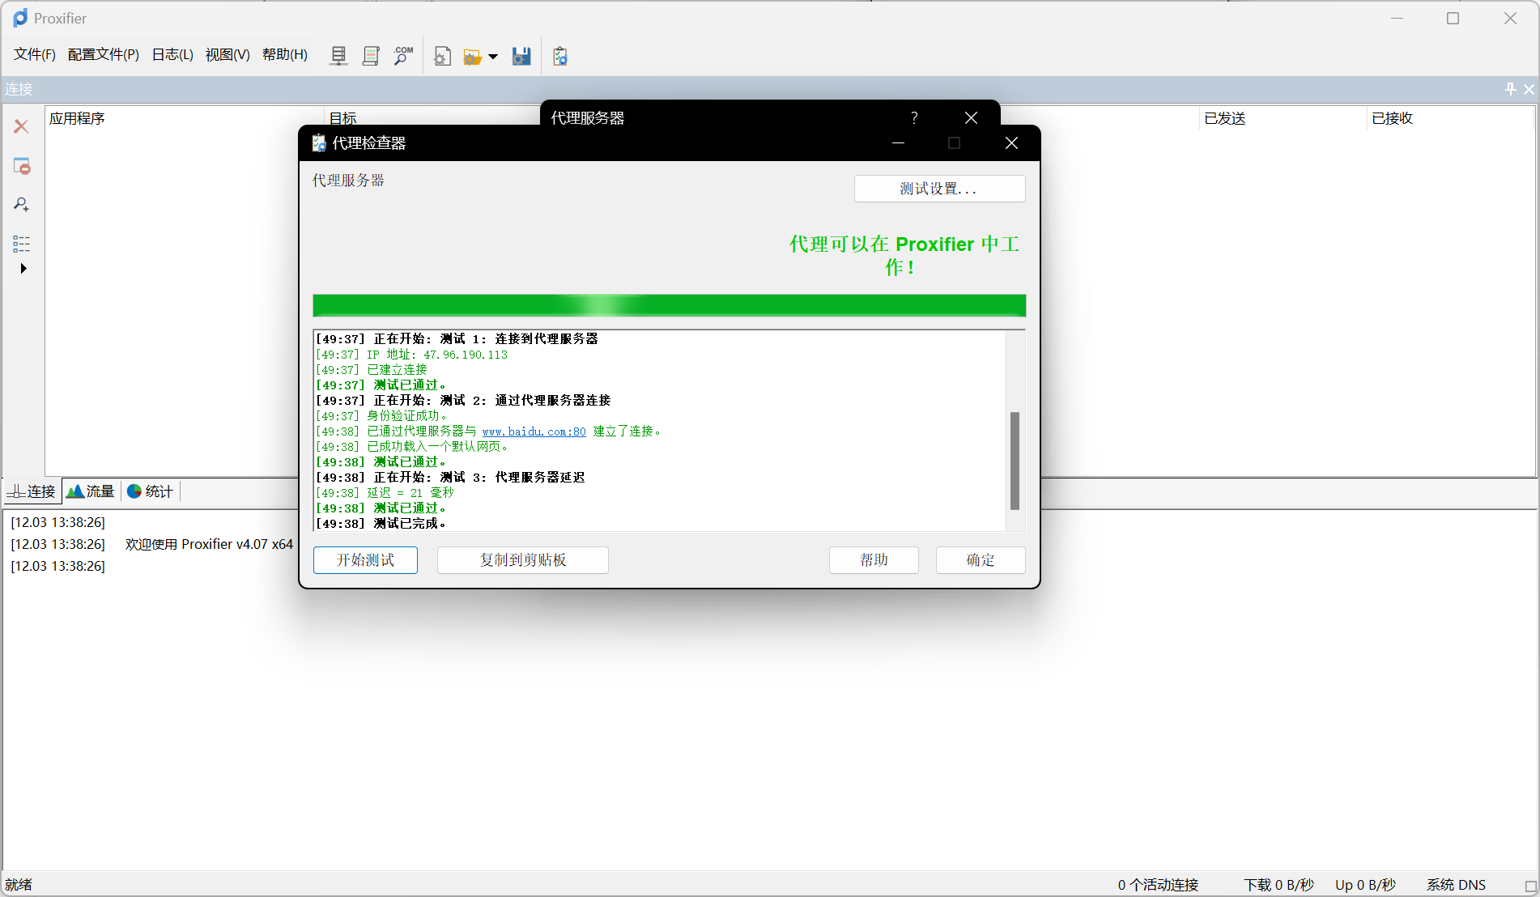
Task: Click log line 测试已完成。
Action: tap(381, 524)
